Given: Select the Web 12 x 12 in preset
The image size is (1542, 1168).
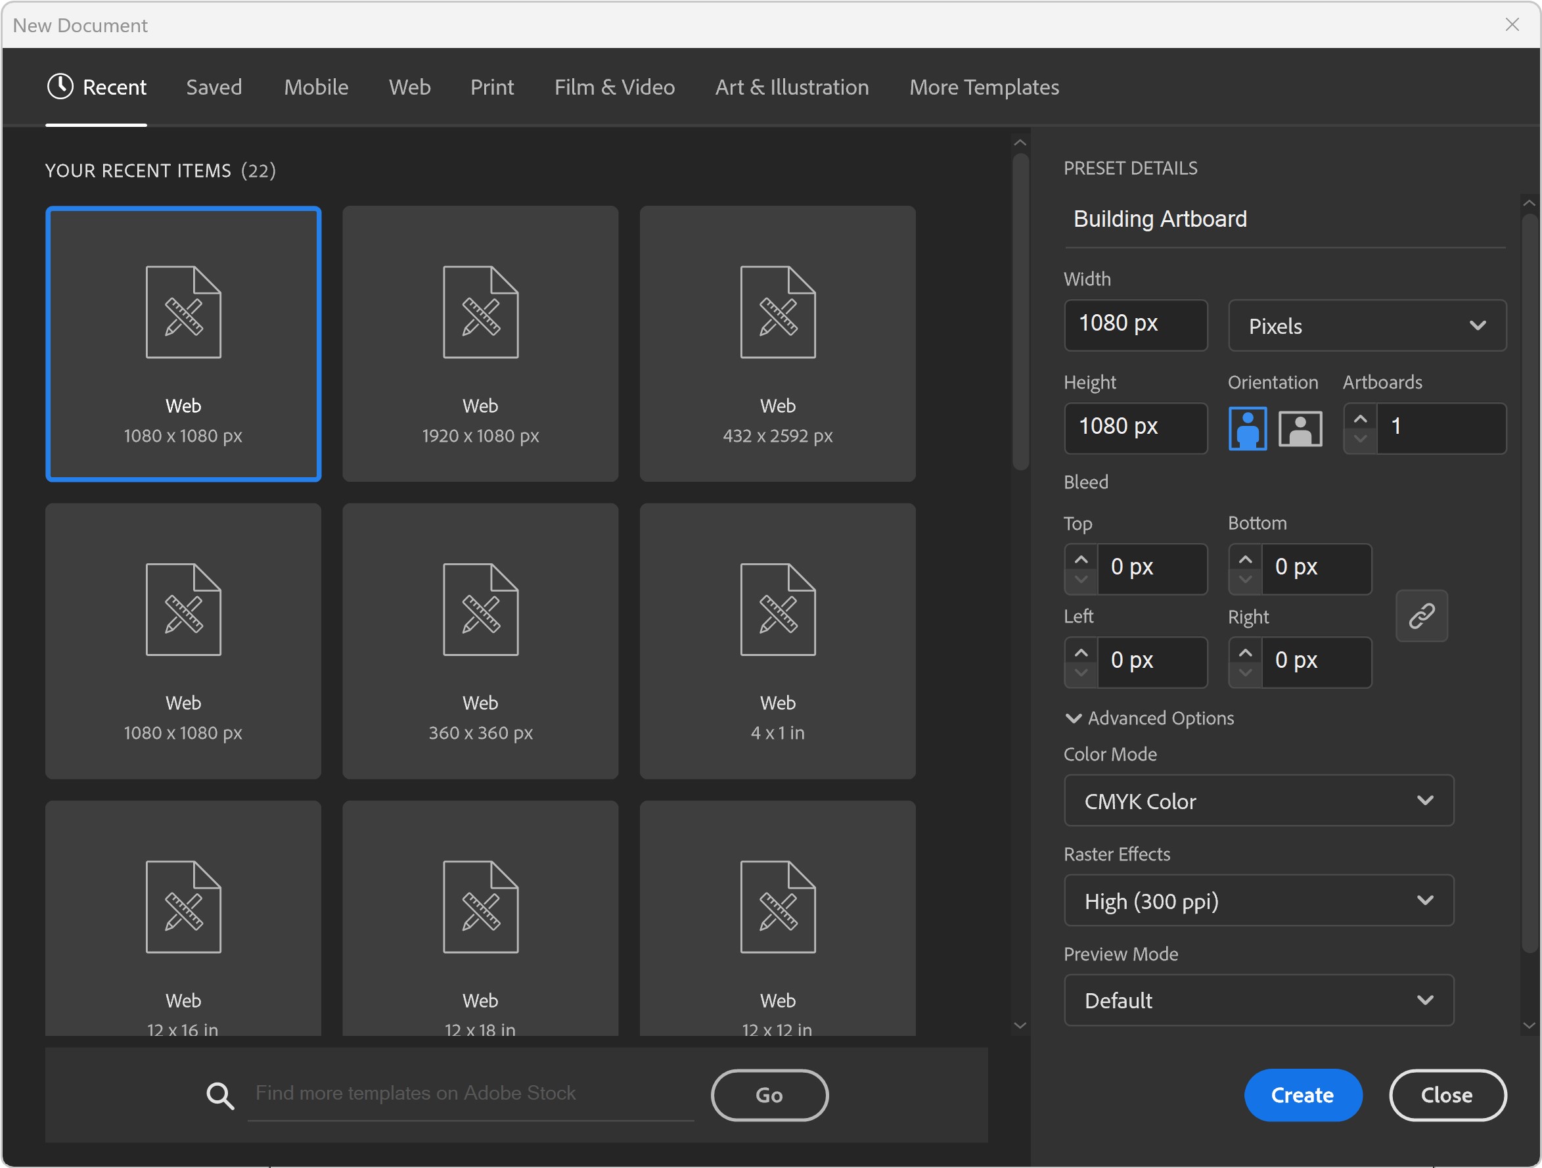Looking at the screenshot, I should (777, 918).
